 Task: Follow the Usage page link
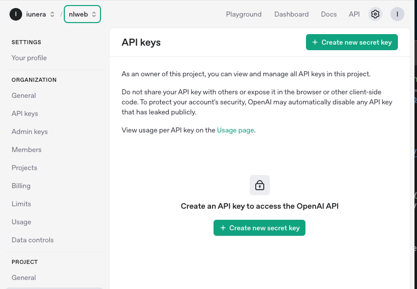pos(235,130)
